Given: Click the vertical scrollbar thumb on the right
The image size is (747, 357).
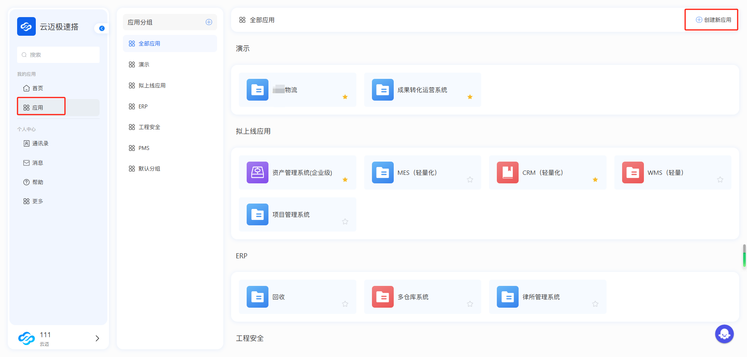Looking at the screenshot, I should (x=744, y=256).
